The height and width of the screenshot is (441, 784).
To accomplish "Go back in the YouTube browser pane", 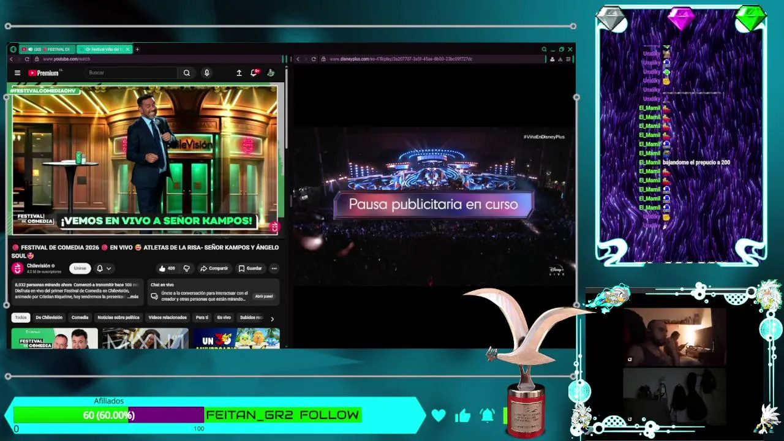I will 12,59.
